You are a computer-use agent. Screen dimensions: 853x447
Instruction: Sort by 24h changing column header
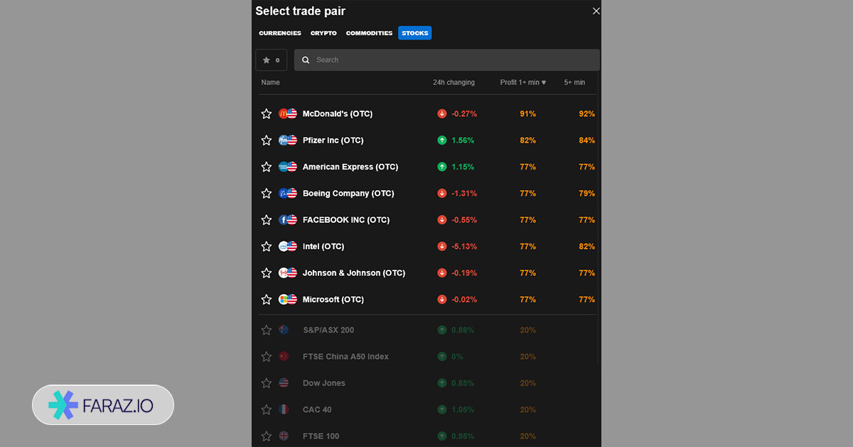pyautogui.click(x=454, y=82)
